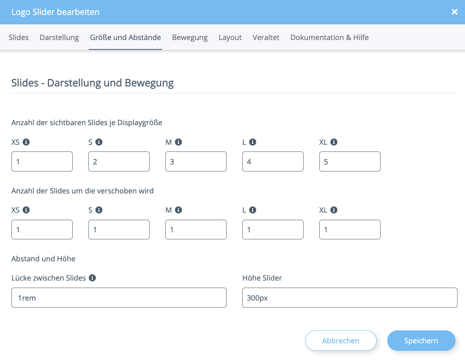Focus the L visible slides field
This screenshot has height=361, width=465.
click(x=273, y=162)
